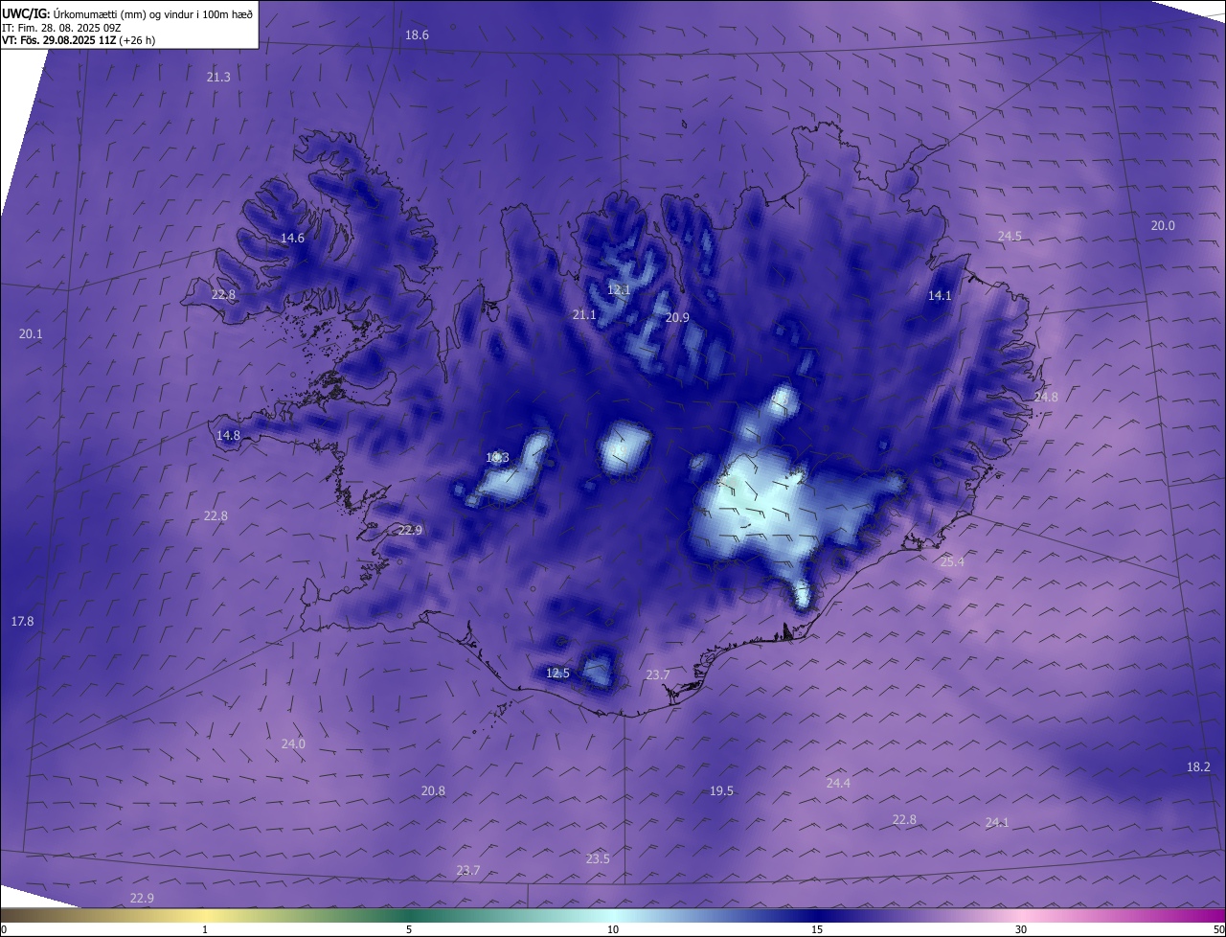The width and height of the screenshot is (1226, 937).
Task: Click the 12.5 value label
Action: click(557, 674)
